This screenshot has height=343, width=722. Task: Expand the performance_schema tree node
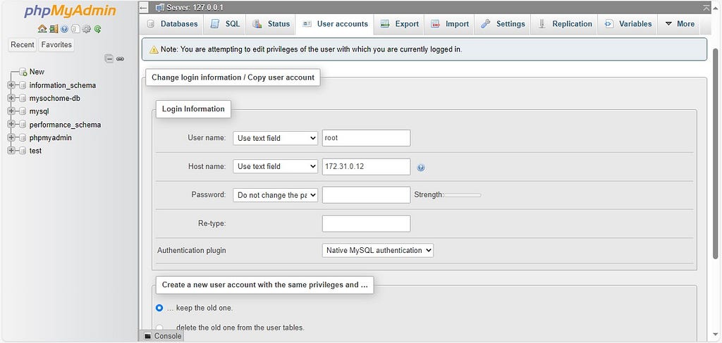[11, 125]
